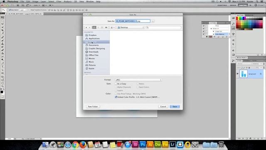The image size is (266, 150).
Task: Switch Save As dialog to column view
Action: point(102,27)
